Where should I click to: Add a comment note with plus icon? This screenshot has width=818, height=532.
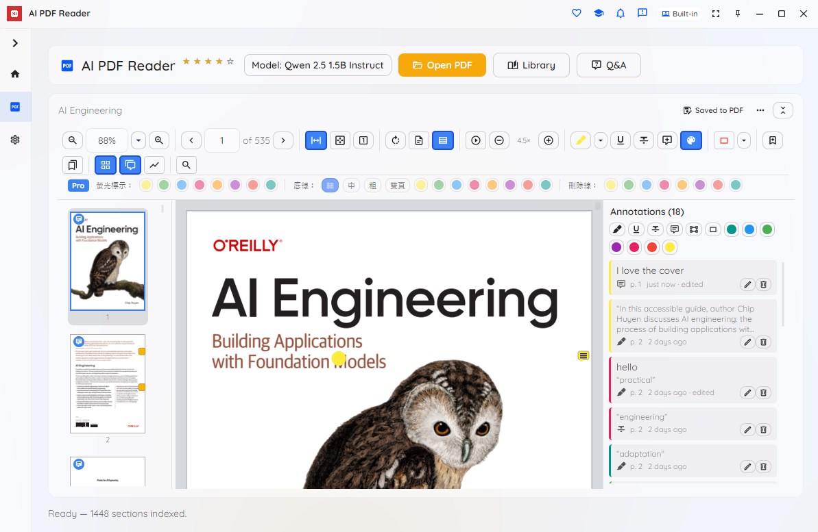667,140
